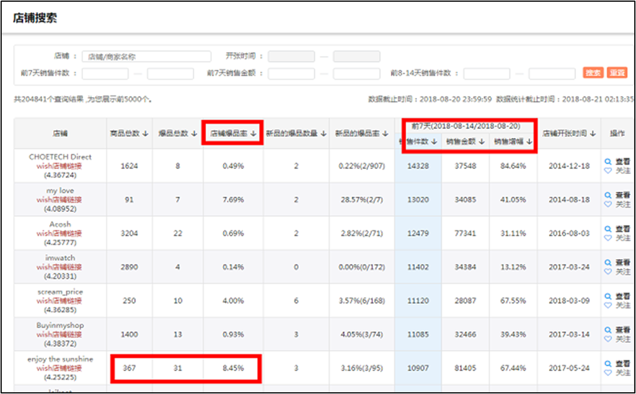Click the 店铺/商家名称 input field
The image size is (636, 394).
pyautogui.click(x=146, y=57)
